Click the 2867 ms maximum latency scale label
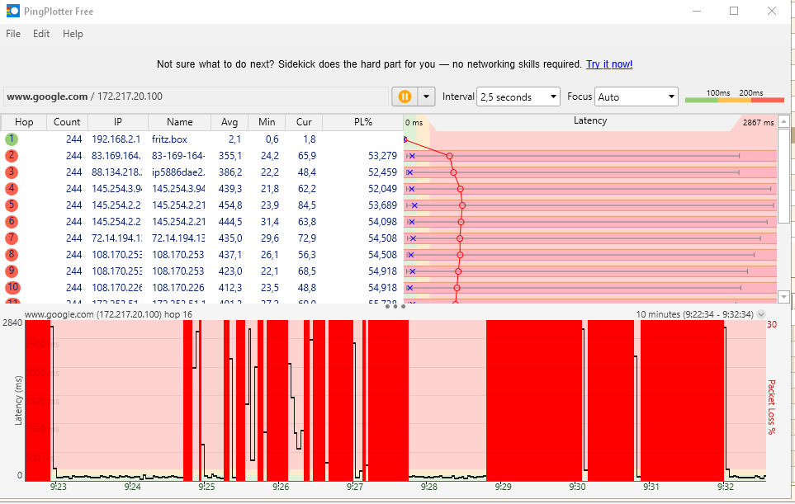Viewport: 795px width, 504px height. tap(758, 123)
